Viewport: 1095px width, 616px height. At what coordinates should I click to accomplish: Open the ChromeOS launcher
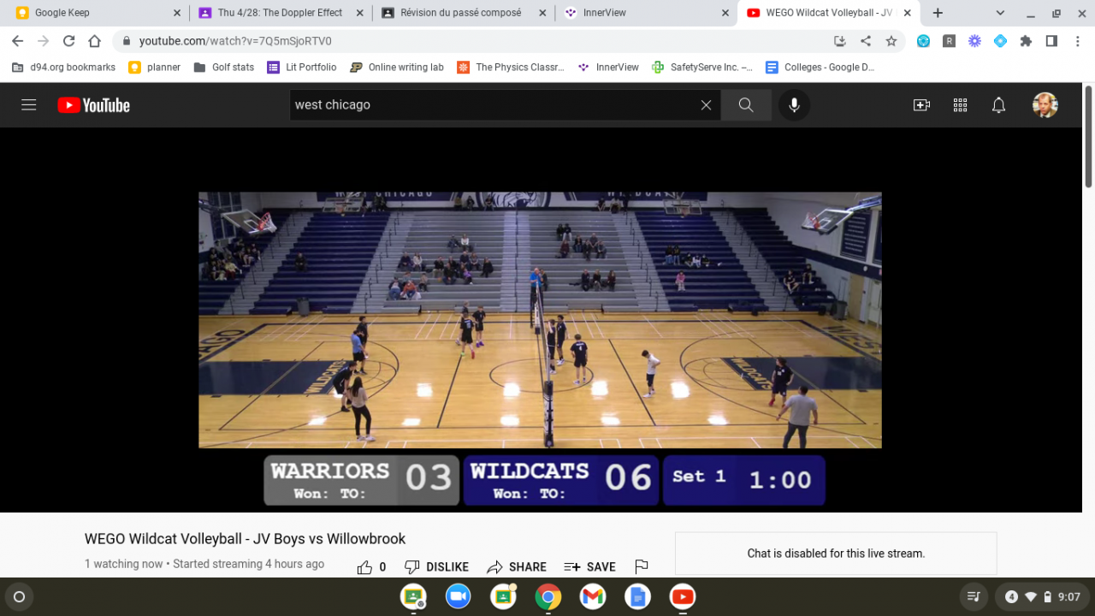[x=20, y=596]
